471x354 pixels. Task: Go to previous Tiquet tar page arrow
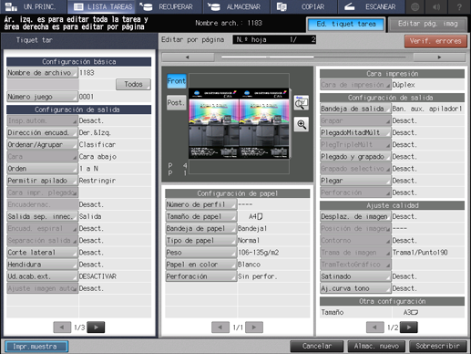(x=62, y=328)
